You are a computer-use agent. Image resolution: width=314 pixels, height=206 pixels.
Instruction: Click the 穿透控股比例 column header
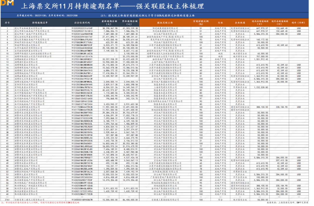tap(201, 23)
